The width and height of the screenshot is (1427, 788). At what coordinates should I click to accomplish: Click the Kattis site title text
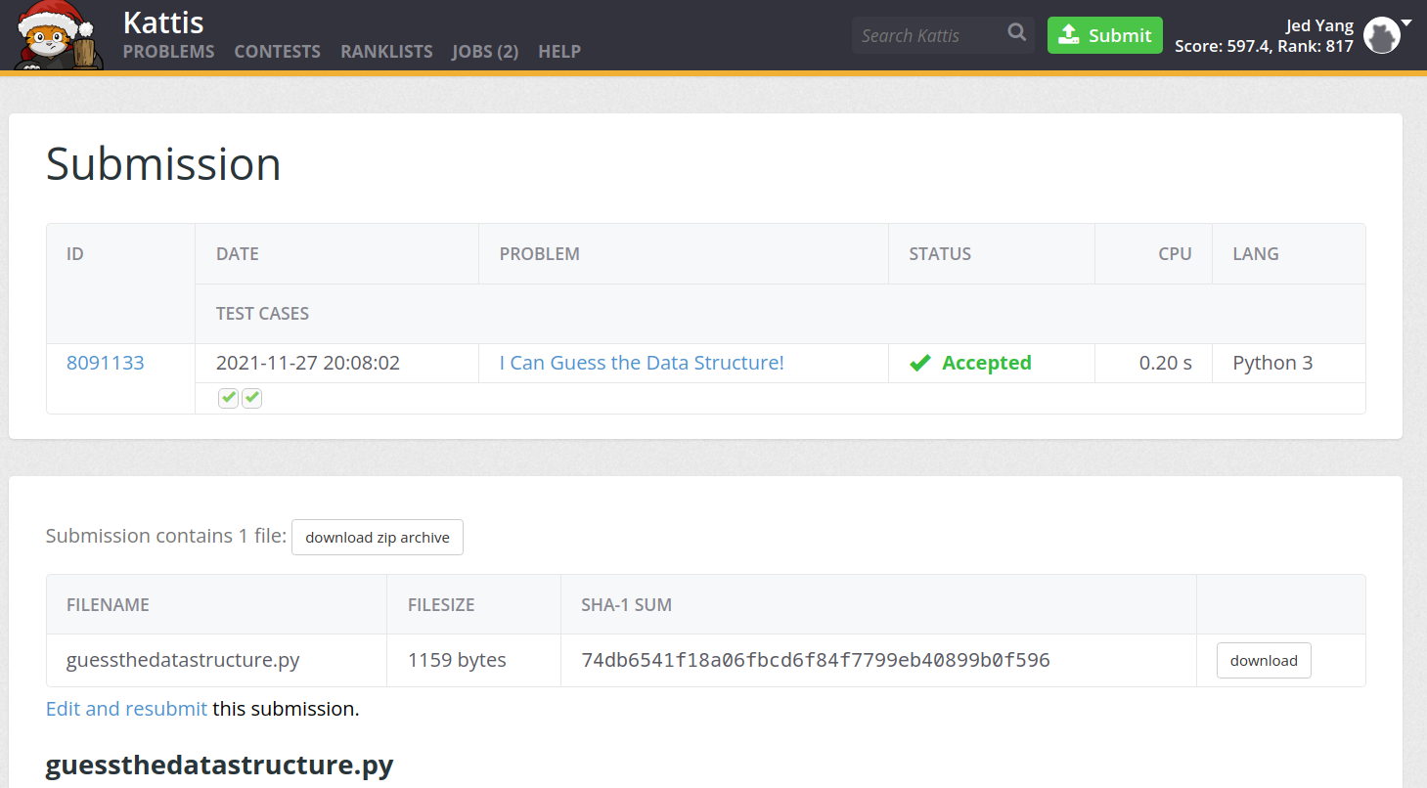tap(163, 22)
